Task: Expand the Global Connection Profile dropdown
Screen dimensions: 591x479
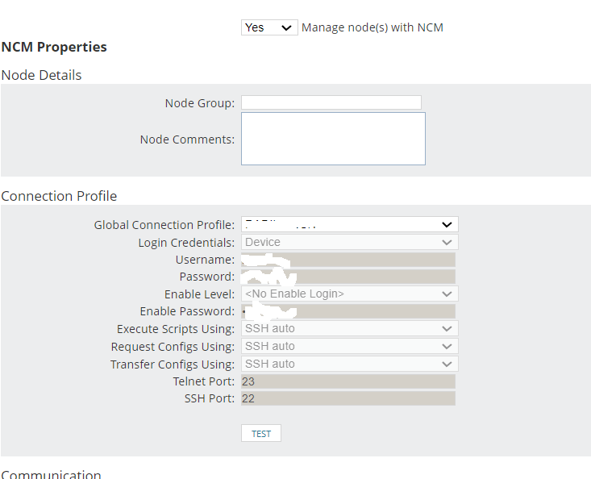Action: point(349,224)
